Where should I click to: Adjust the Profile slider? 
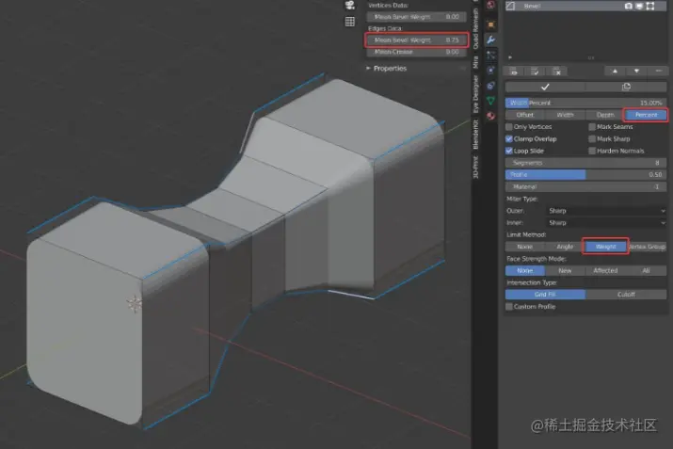(x=585, y=175)
